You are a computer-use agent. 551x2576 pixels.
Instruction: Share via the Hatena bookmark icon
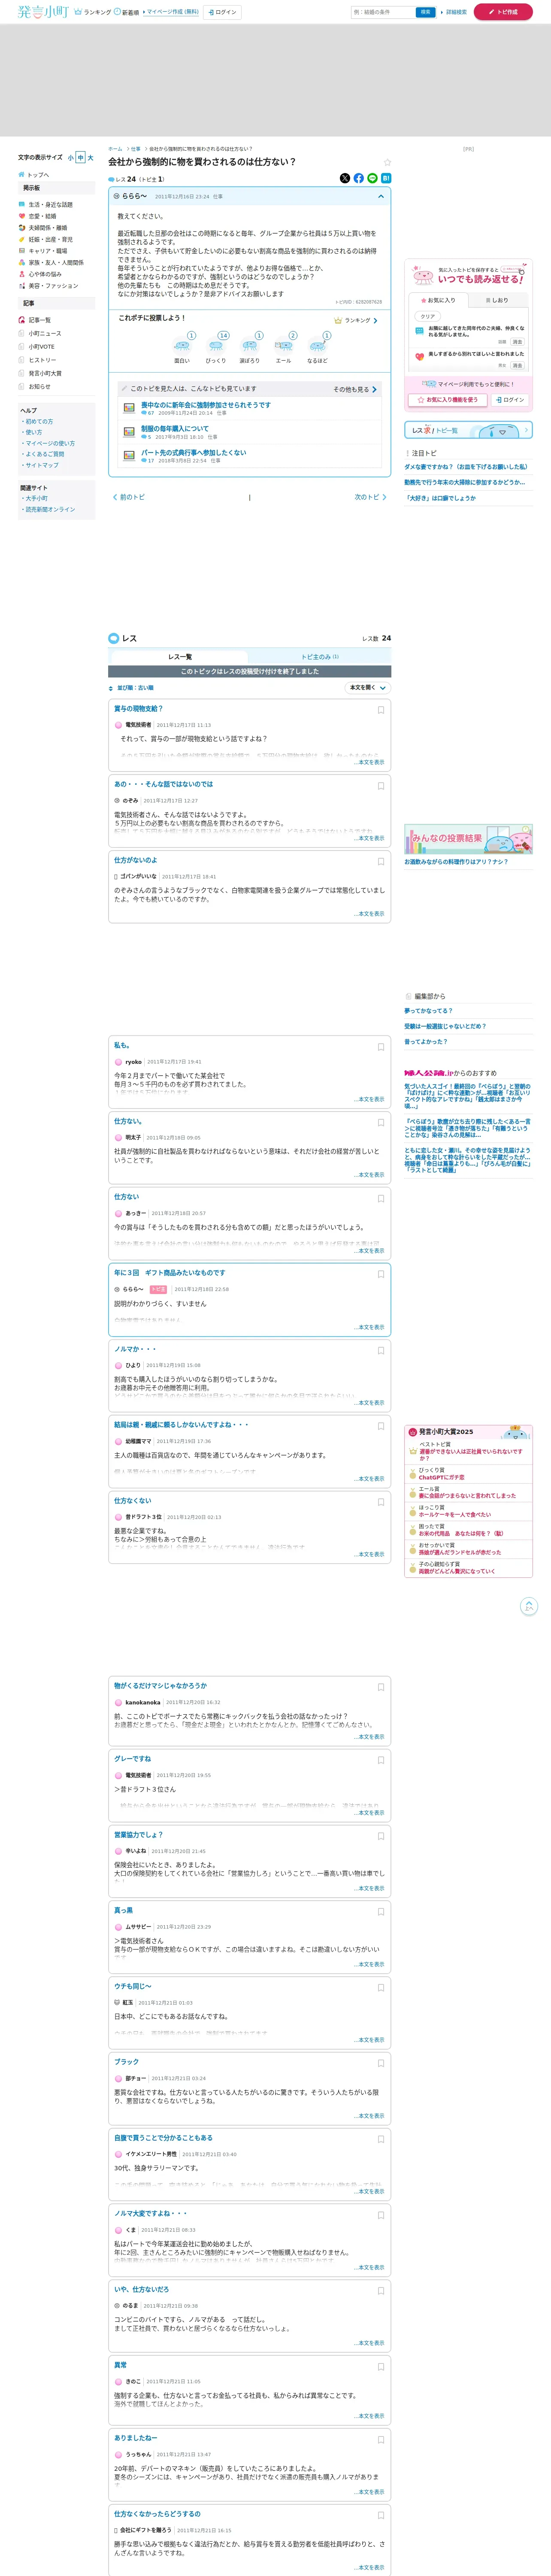click(x=386, y=178)
